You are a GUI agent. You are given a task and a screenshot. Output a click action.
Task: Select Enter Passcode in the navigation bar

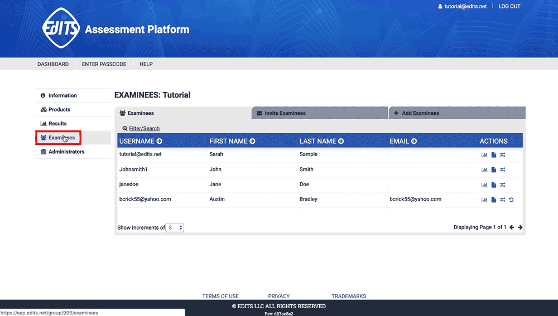pyautogui.click(x=104, y=64)
